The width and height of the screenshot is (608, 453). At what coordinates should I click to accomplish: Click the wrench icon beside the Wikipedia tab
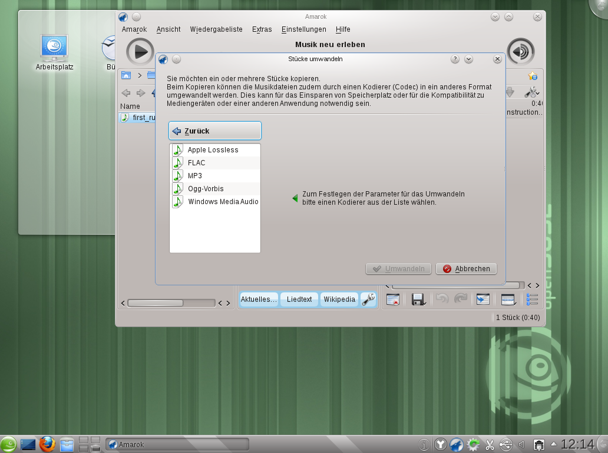point(368,299)
